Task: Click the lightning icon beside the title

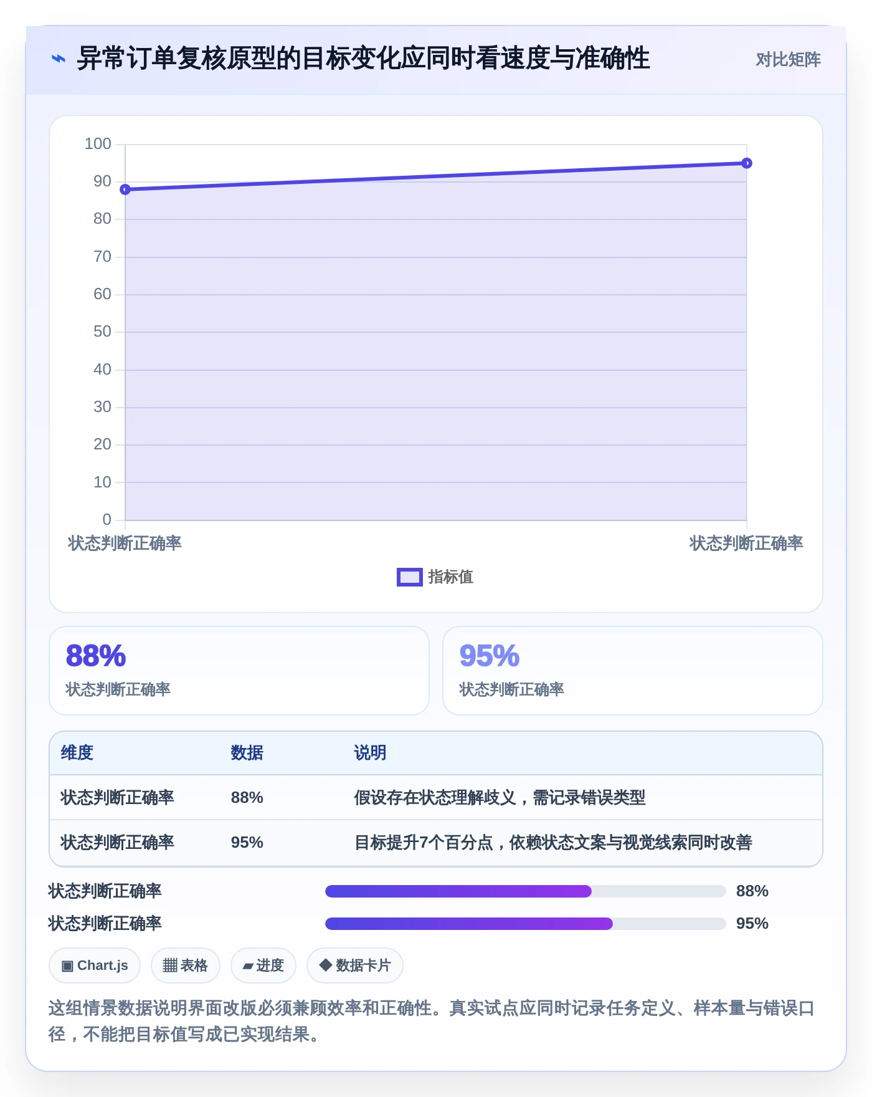Action: (x=58, y=59)
